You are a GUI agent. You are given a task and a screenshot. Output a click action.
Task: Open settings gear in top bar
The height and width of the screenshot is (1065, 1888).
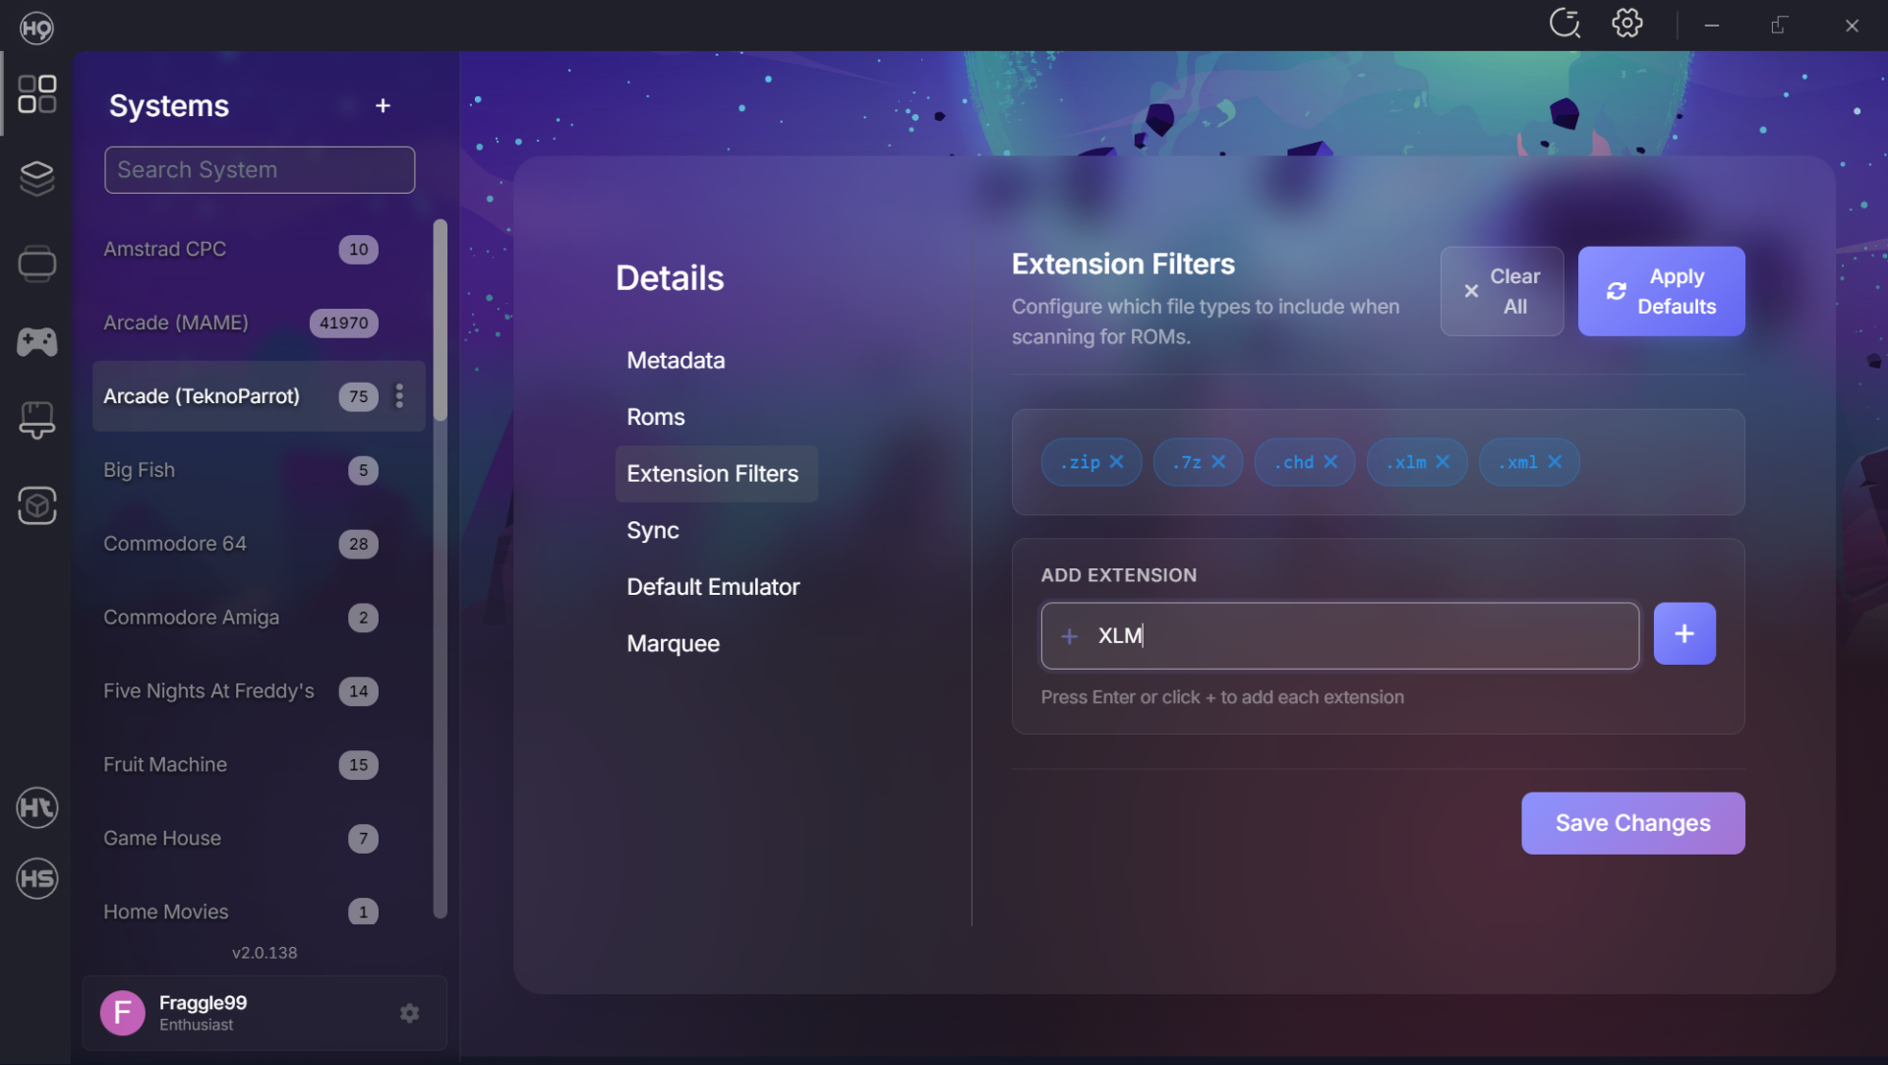(x=1627, y=24)
